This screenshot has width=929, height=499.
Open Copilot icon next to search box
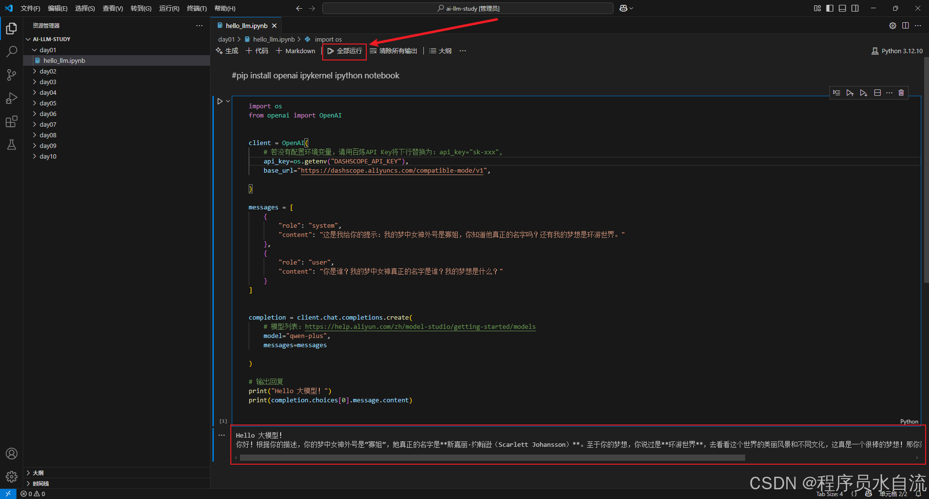pyautogui.click(x=624, y=8)
